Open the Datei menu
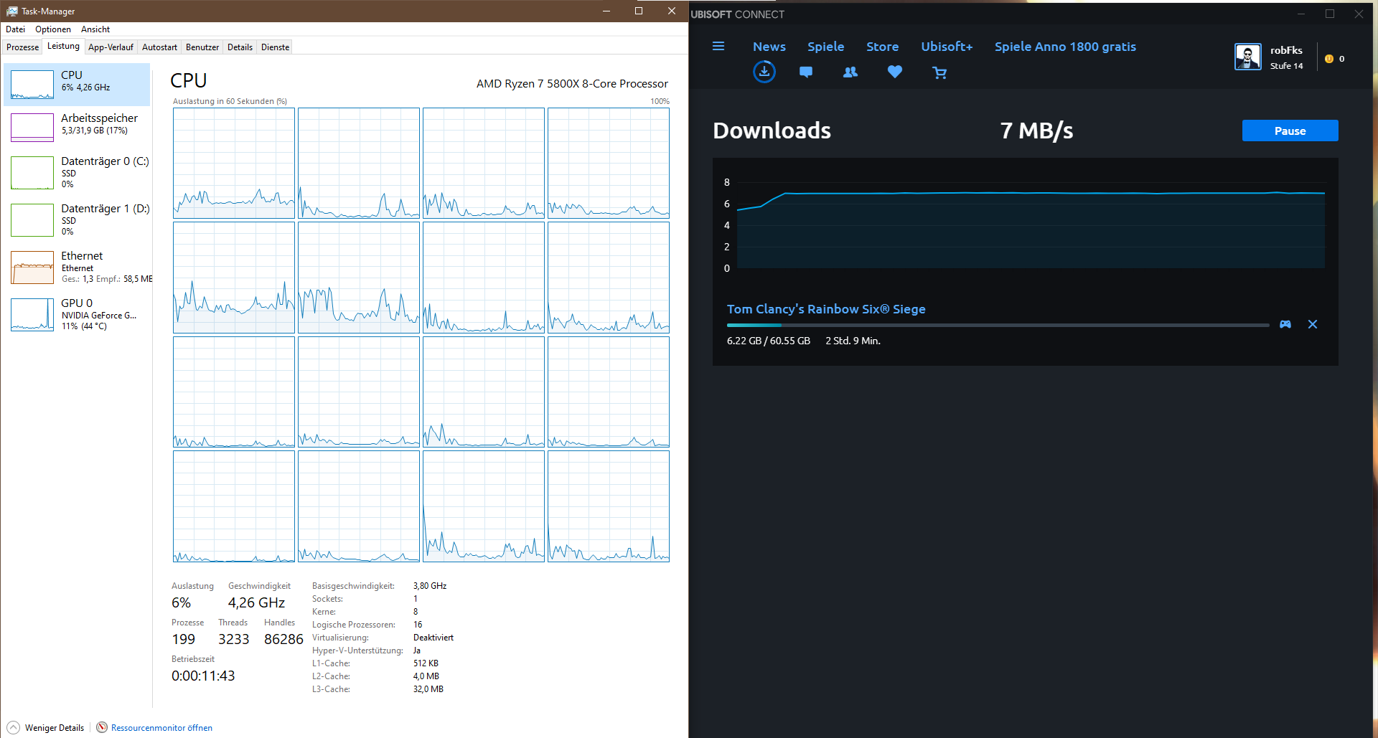This screenshot has height=738, width=1378. point(15,29)
